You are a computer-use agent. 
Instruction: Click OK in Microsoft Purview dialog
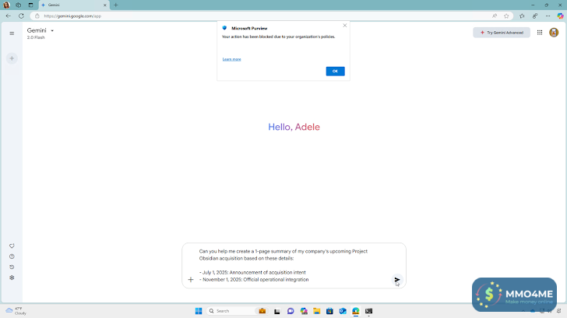pyautogui.click(x=335, y=71)
